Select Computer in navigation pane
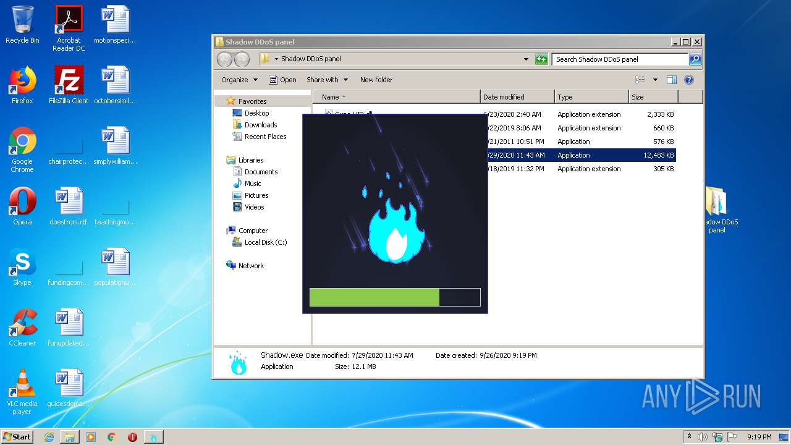The width and height of the screenshot is (791, 445). click(x=253, y=231)
